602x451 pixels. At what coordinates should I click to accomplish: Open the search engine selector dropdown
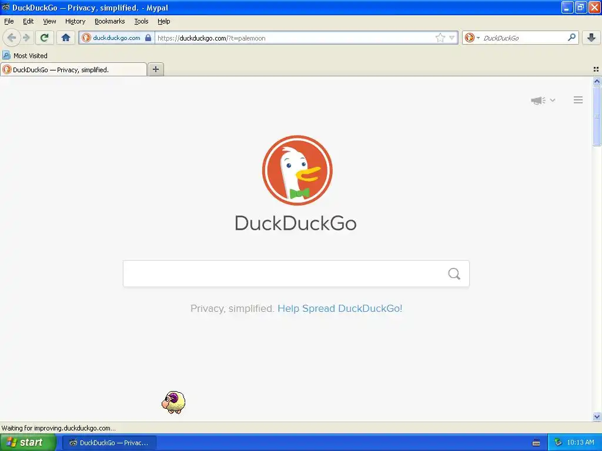click(x=472, y=38)
